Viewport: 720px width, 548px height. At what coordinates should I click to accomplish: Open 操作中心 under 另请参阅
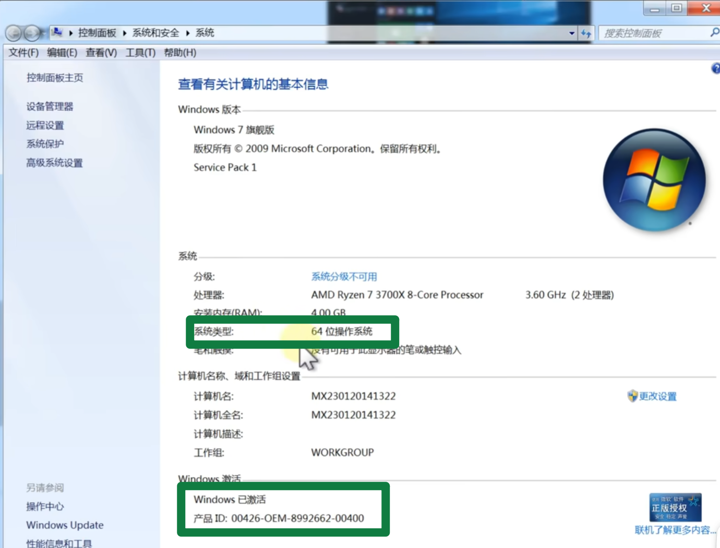tap(45, 506)
